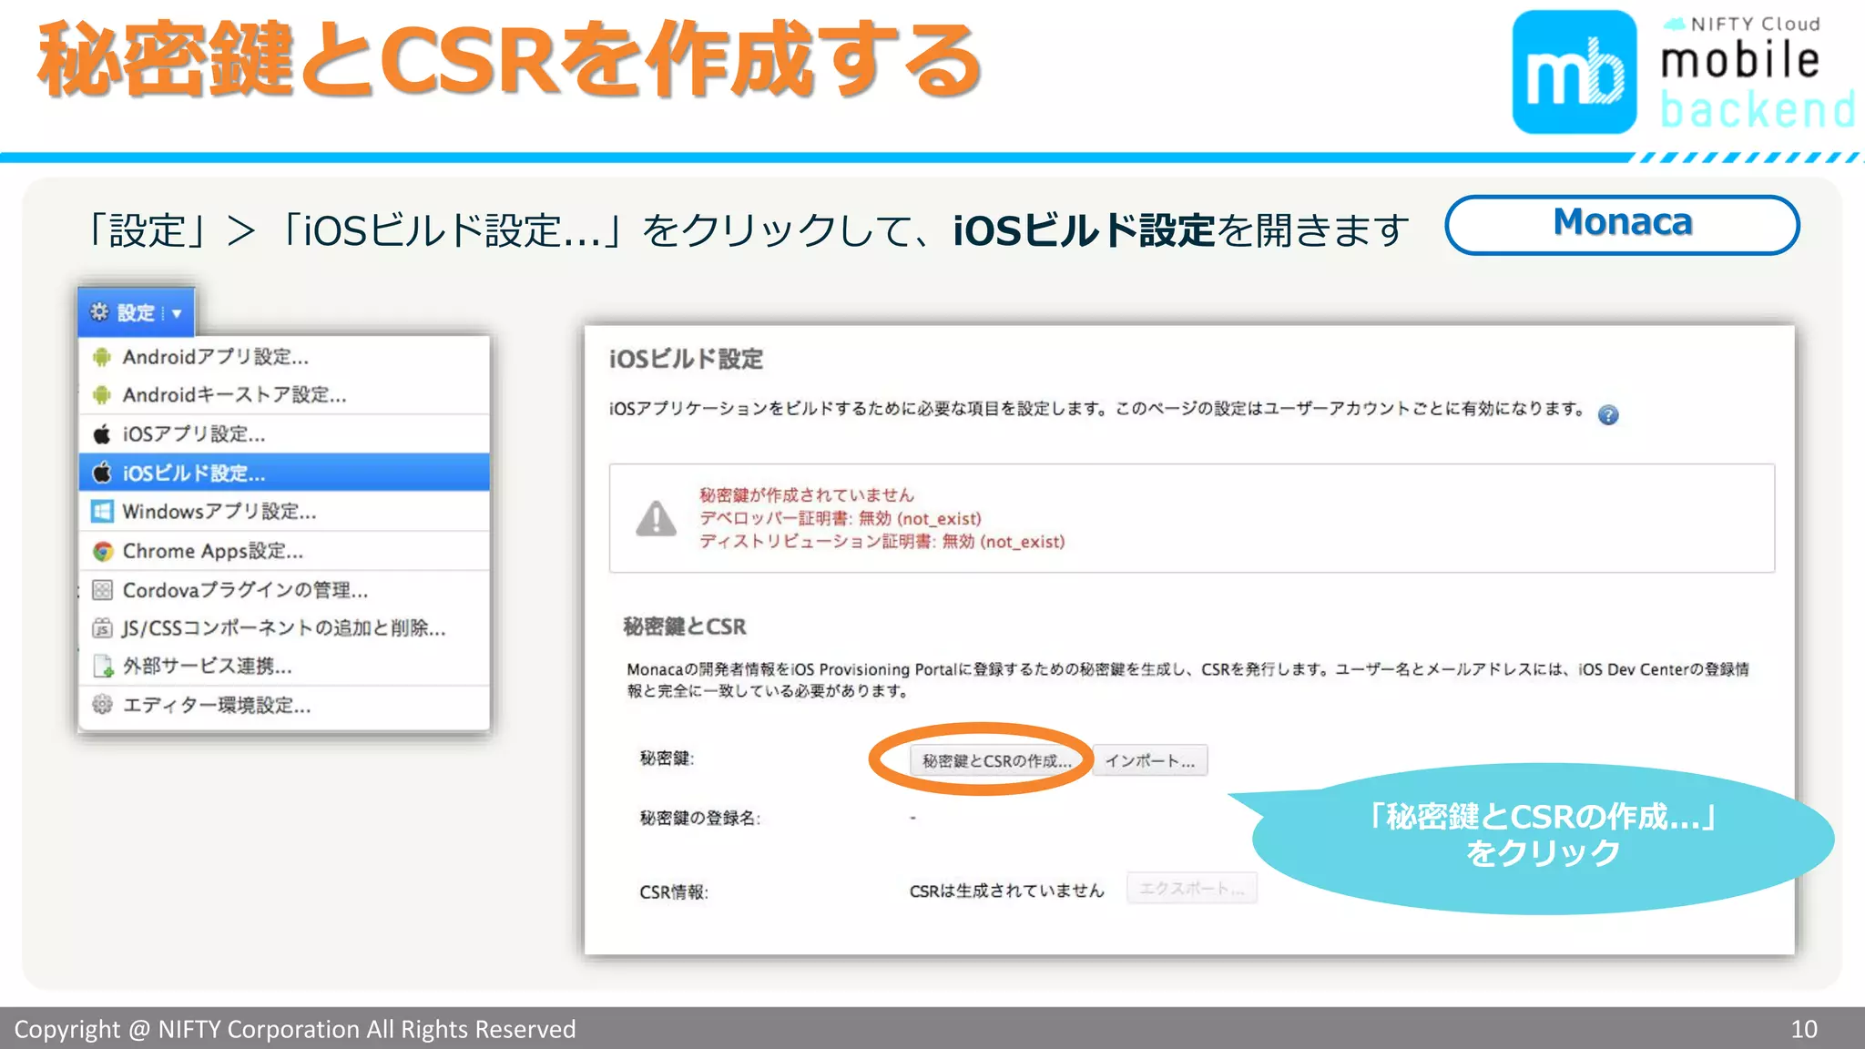
Task: Open iOSビルド設定... from the menu
Action: pyautogui.click(x=284, y=473)
